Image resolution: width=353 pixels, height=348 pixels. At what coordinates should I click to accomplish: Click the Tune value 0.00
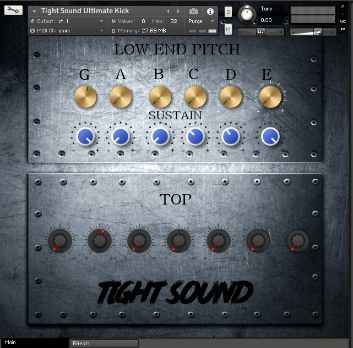[266, 20]
